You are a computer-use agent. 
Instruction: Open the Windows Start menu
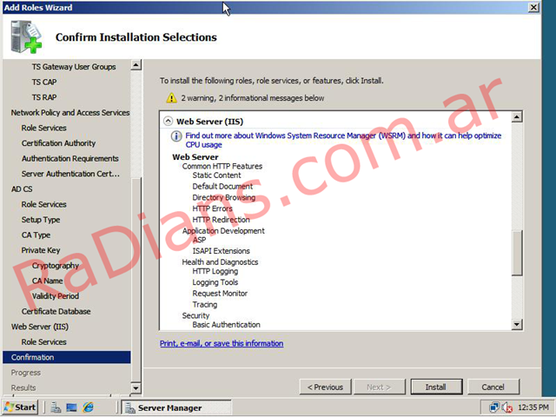tap(20, 407)
